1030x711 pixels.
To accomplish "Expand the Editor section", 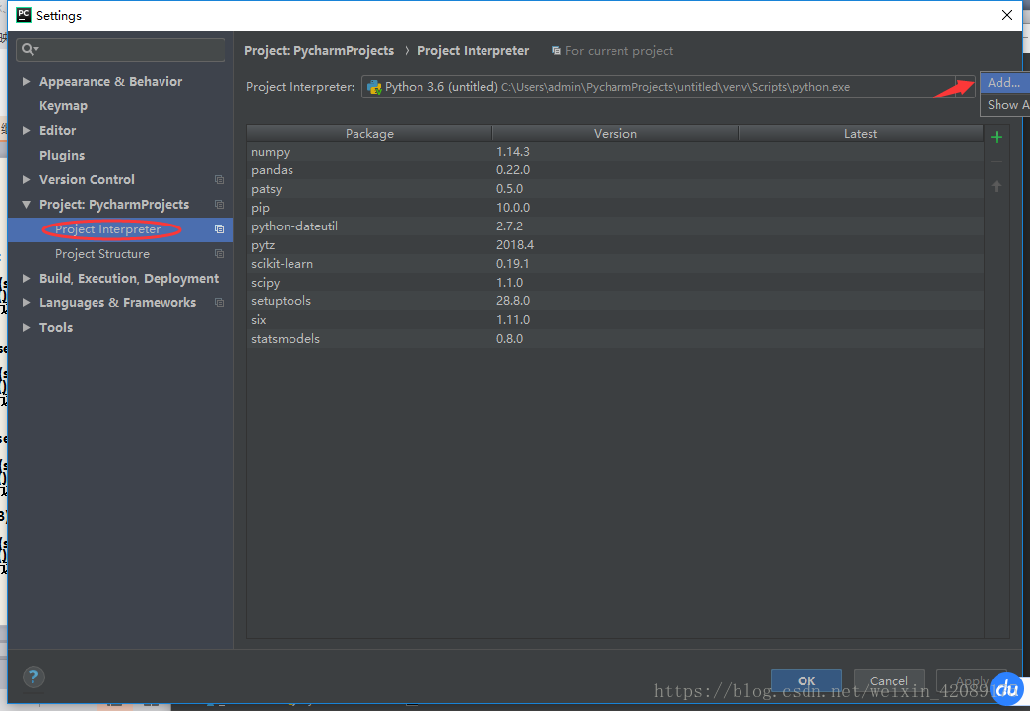I will [x=26, y=130].
